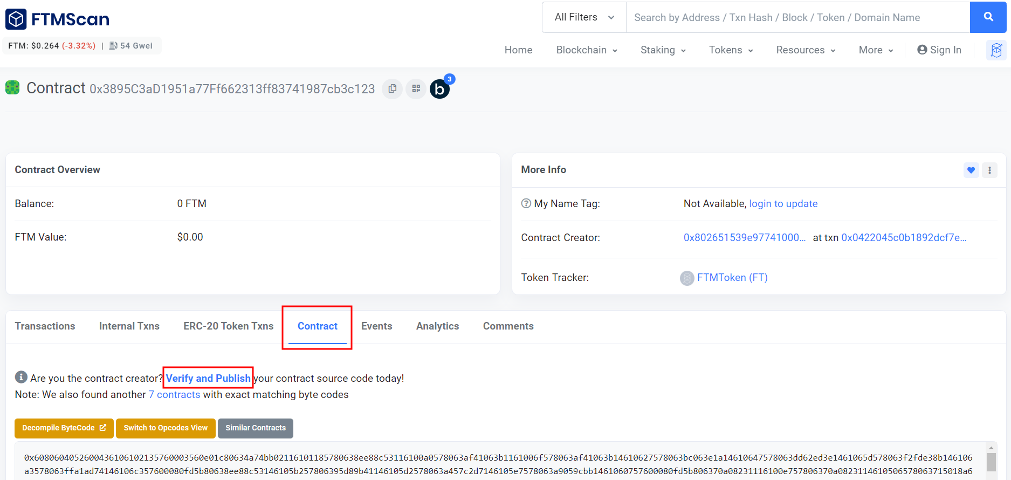Screen dimensions: 1011x480
Task: Click the Verify and Publish link
Action: (x=208, y=378)
